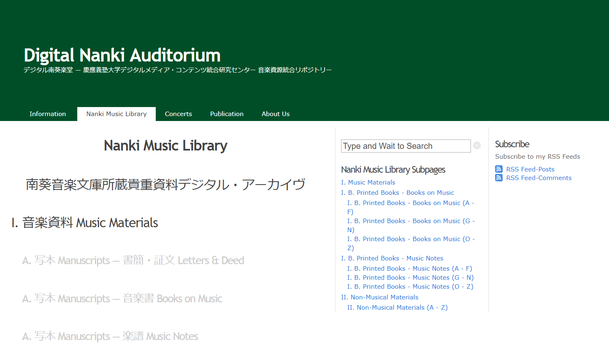Click the RSS Feed-Posts icon
This screenshot has width=609, height=356.
[499, 169]
